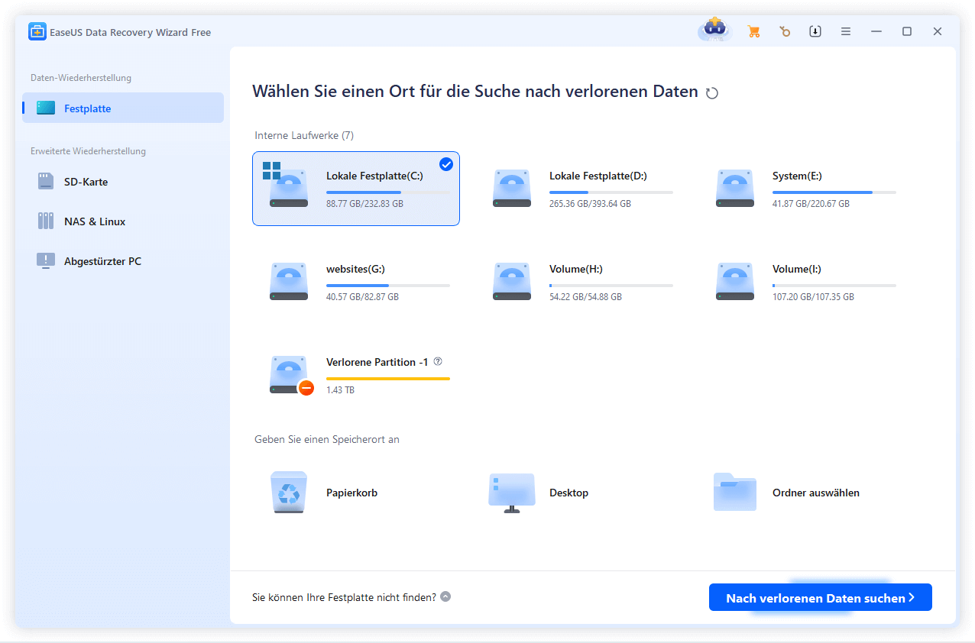Image resolution: width=975 pixels, height=643 pixels.
Task: Click the Desktop monitor icon
Action: 512,493
